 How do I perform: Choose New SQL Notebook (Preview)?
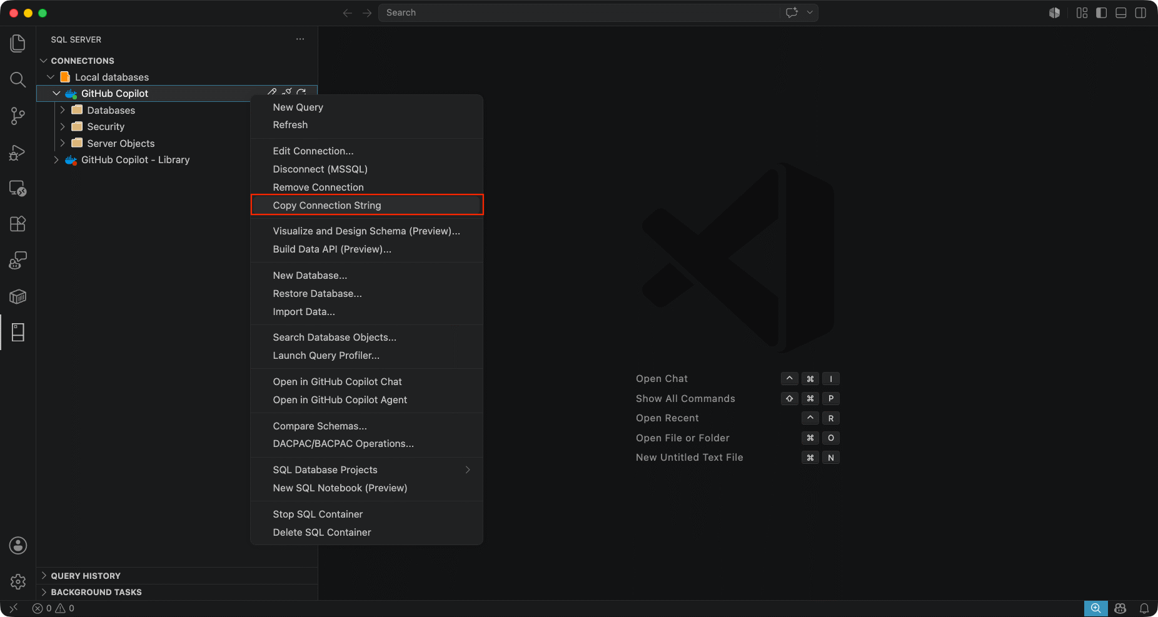click(367, 488)
